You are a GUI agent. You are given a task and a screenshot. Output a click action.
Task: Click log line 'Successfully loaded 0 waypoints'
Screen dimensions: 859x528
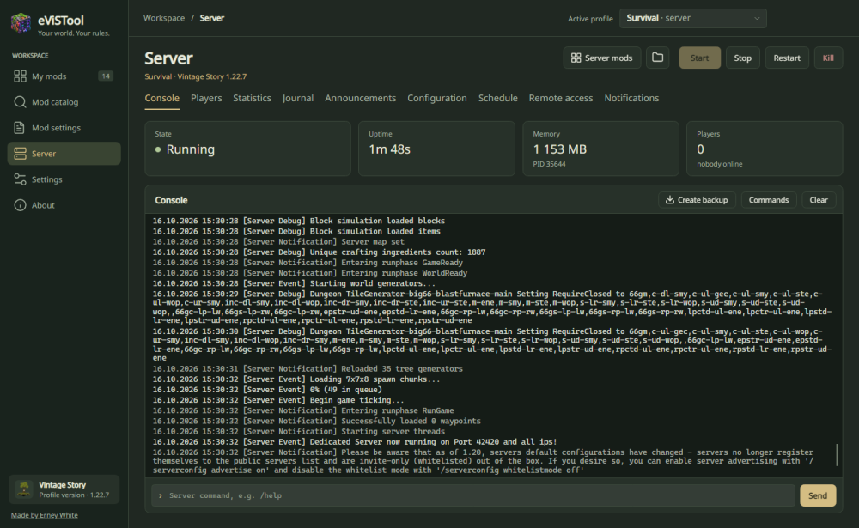(x=316, y=422)
